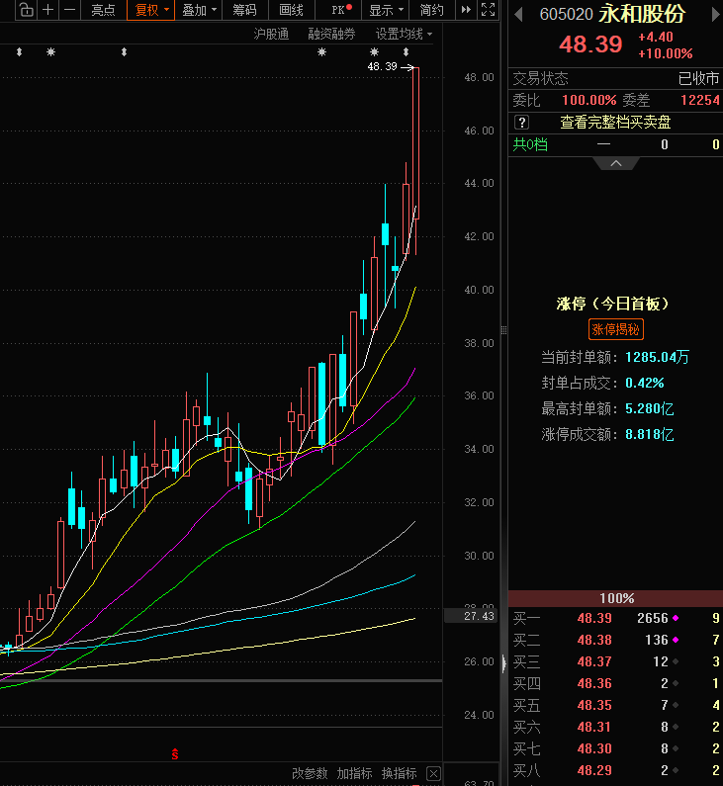Viewport: 723px width, 786px height.
Task: Click the grey diamond in 买四 row
Action: pyautogui.click(x=676, y=683)
